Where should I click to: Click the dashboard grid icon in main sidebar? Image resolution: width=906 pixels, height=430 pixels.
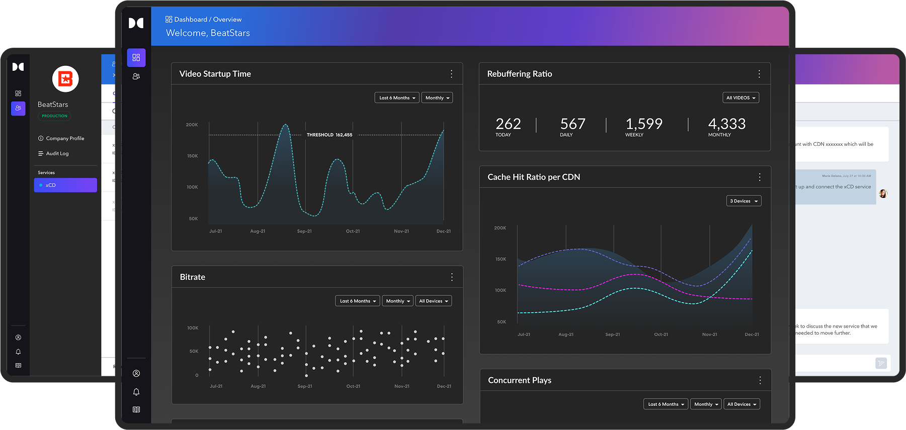click(136, 58)
